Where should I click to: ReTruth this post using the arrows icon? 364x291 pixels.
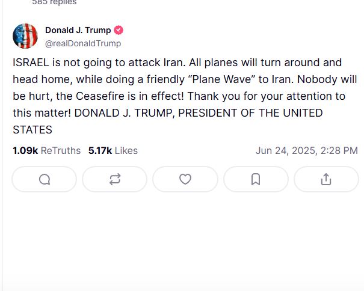point(115,179)
